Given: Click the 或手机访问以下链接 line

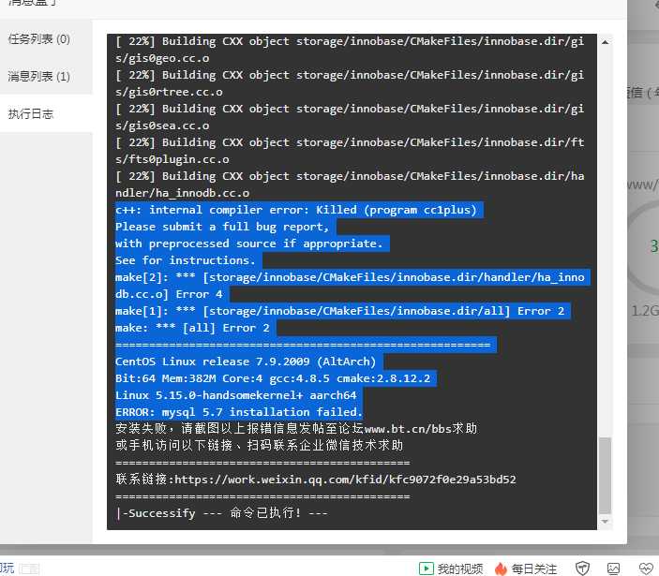Looking at the screenshot, I should point(260,446).
